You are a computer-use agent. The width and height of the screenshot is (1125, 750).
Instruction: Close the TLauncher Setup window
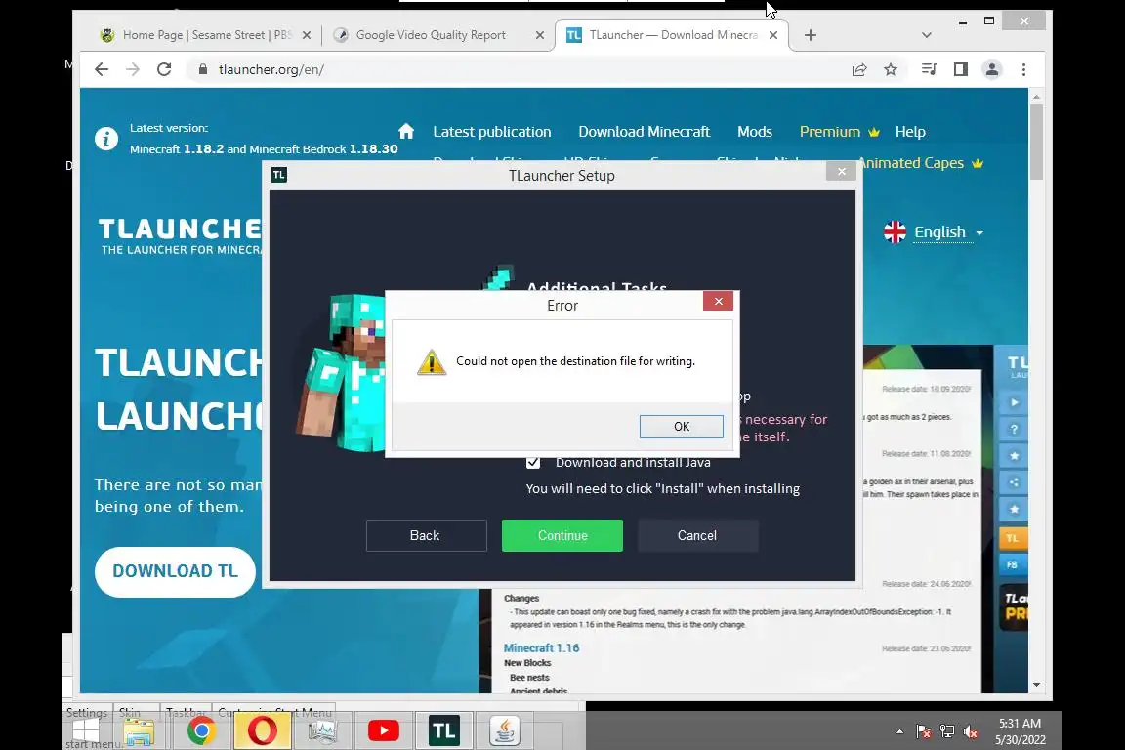point(842,172)
